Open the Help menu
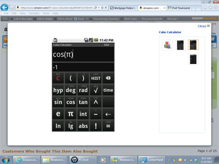Screen dimensions: 219x164 click(55, 13)
